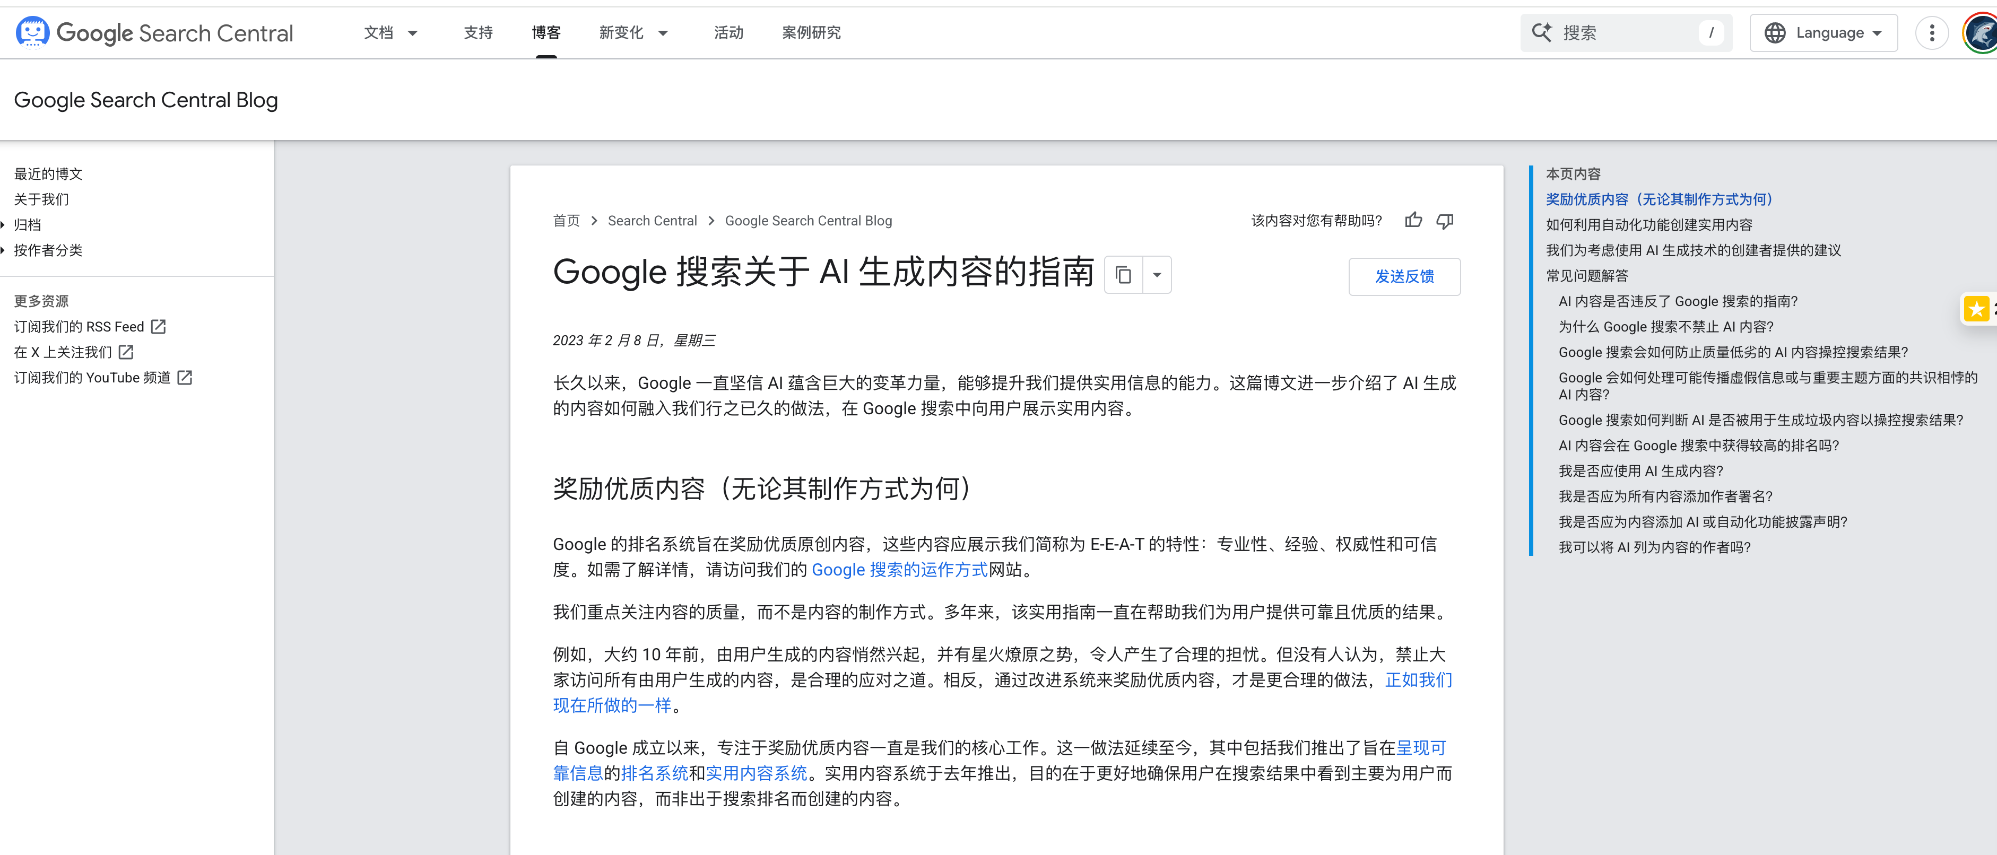Click the 发送反馈 button

1404,277
